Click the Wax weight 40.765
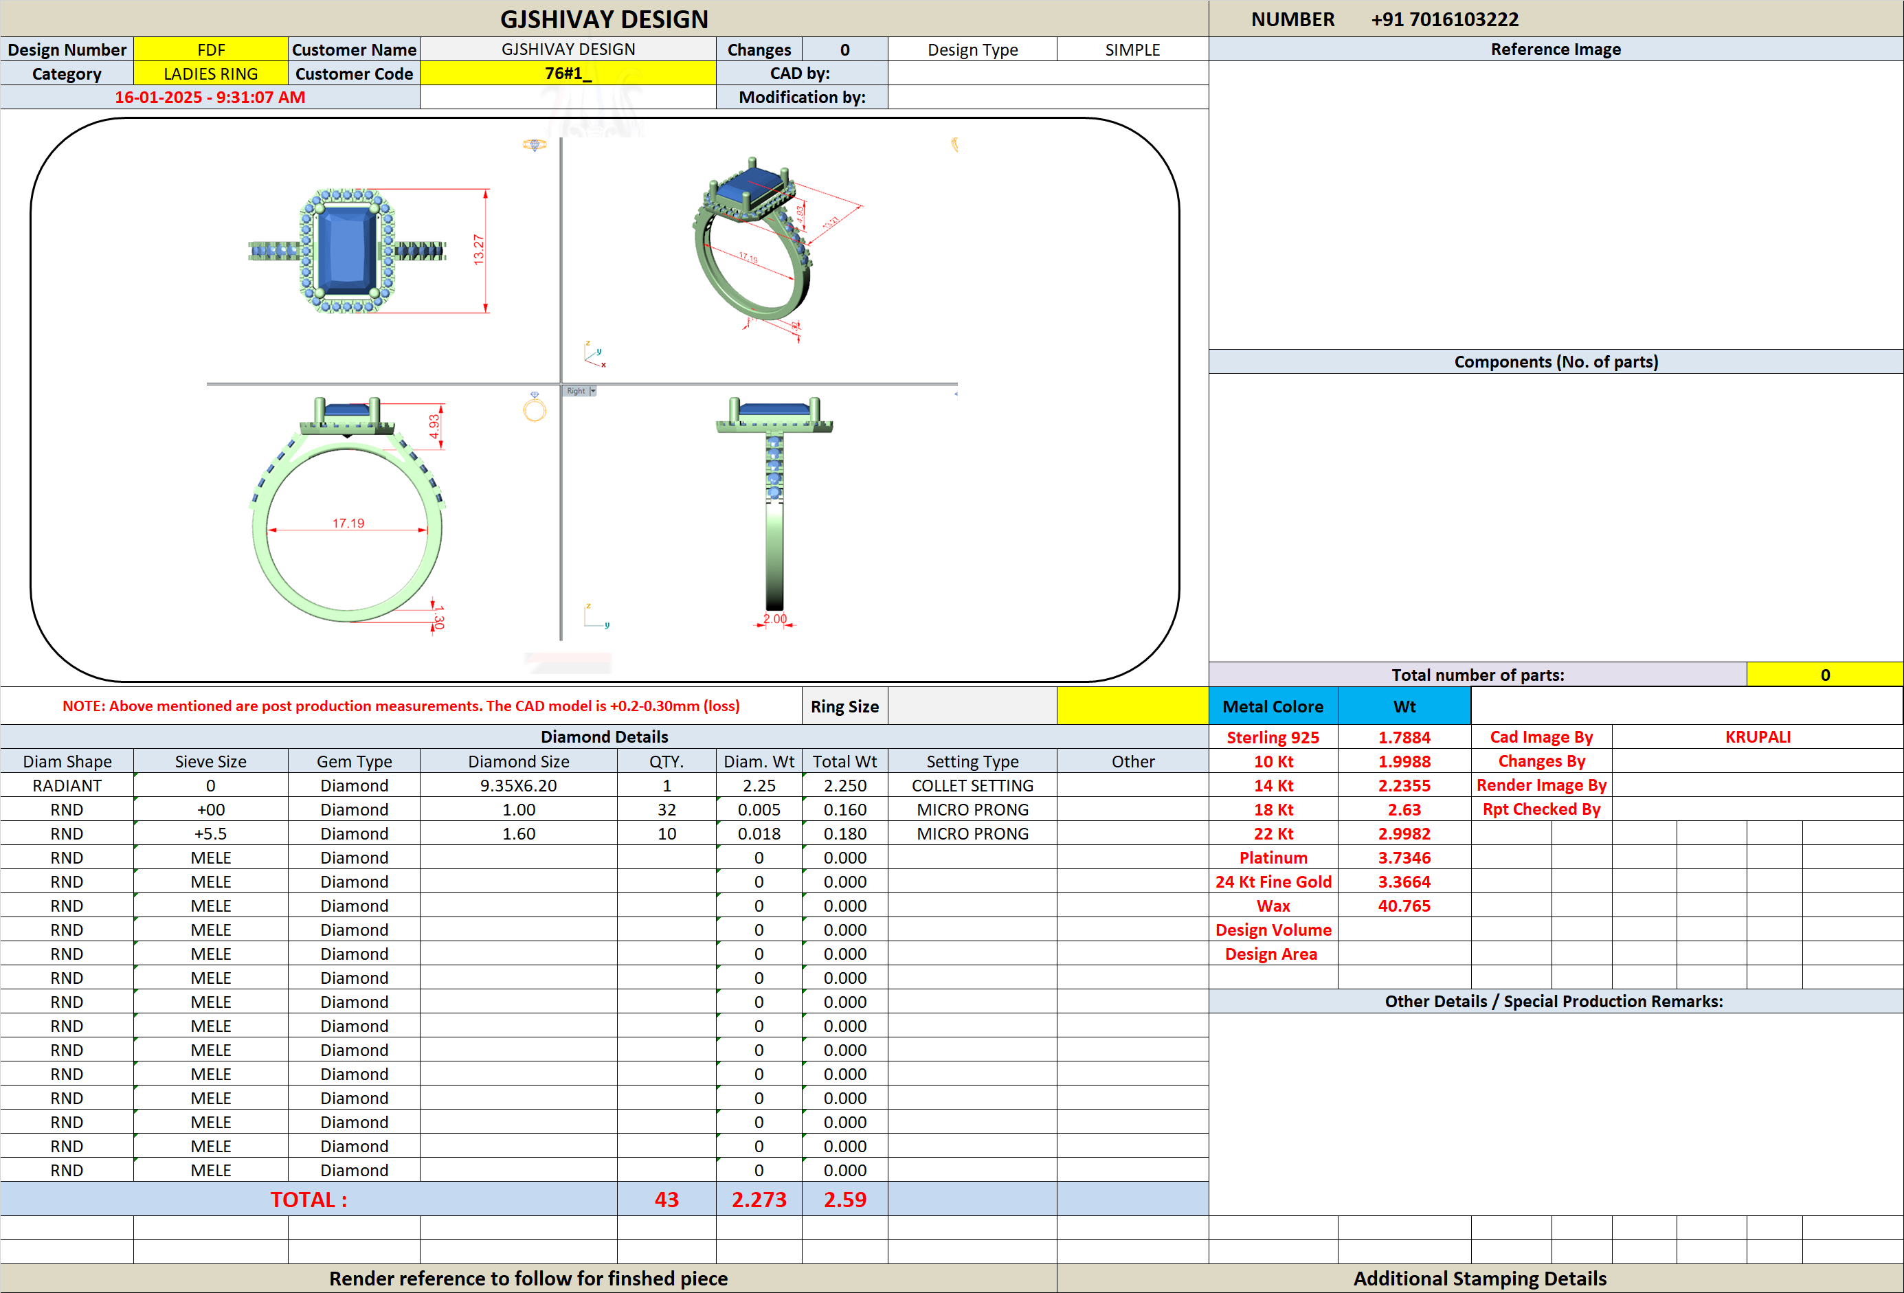1904x1293 pixels. pyautogui.click(x=1404, y=906)
